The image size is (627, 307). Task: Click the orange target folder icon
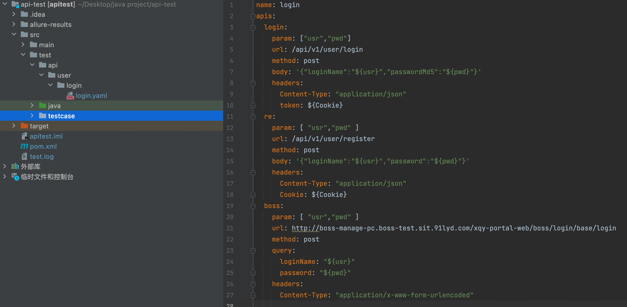click(x=24, y=126)
